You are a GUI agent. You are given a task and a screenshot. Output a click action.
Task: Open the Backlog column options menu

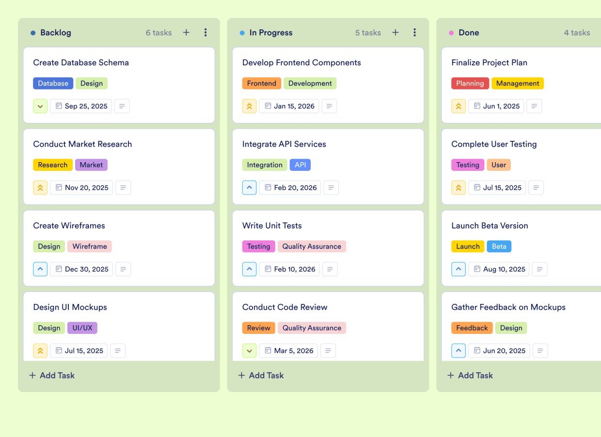coord(206,32)
